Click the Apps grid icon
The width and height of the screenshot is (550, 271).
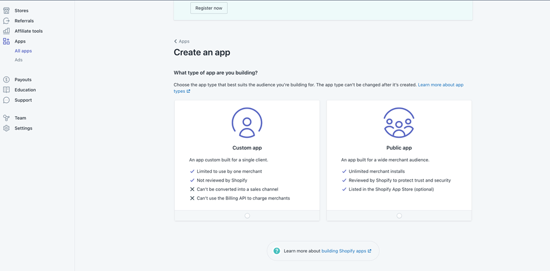[x=6, y=41]
